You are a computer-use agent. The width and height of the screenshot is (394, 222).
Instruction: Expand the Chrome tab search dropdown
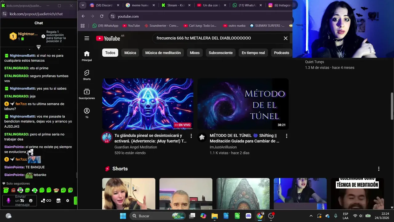click(x=83, y=5)
